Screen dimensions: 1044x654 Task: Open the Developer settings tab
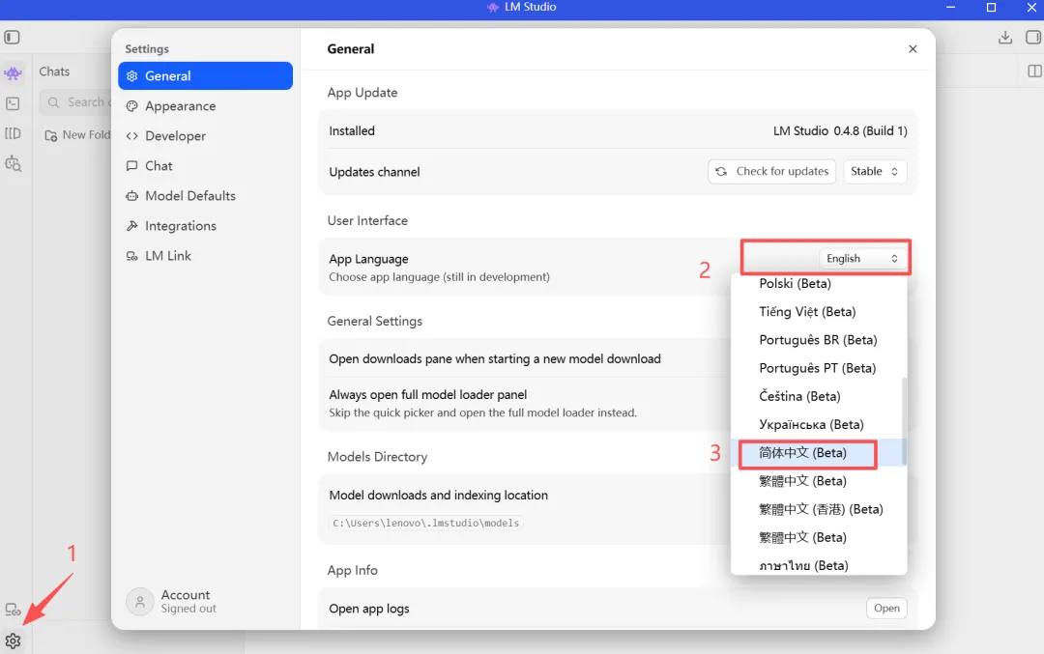pos(205,135)
